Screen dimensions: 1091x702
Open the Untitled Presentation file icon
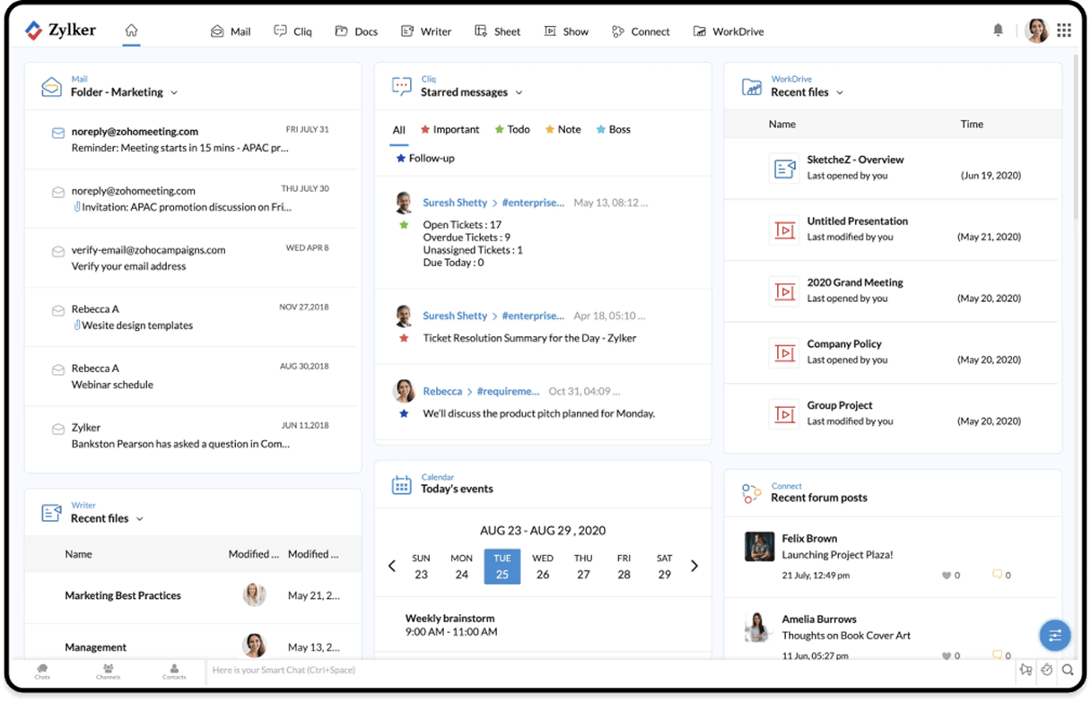tap(784, 230)
